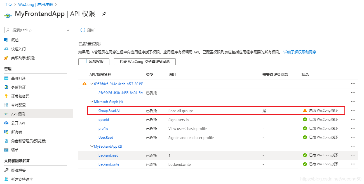Click the 添加权限 add permission button
This screenshot has width=364, height=184.
point(94,62)
